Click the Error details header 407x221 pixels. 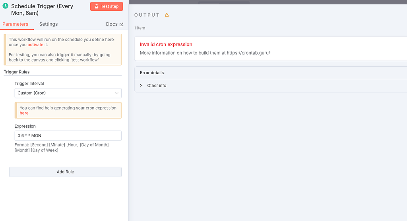(x=152, y=73)
